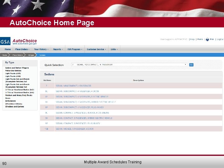Viewport: 224px width, 168px height.
Task: Select Ambulances category
Action: [x=11, y=101]
